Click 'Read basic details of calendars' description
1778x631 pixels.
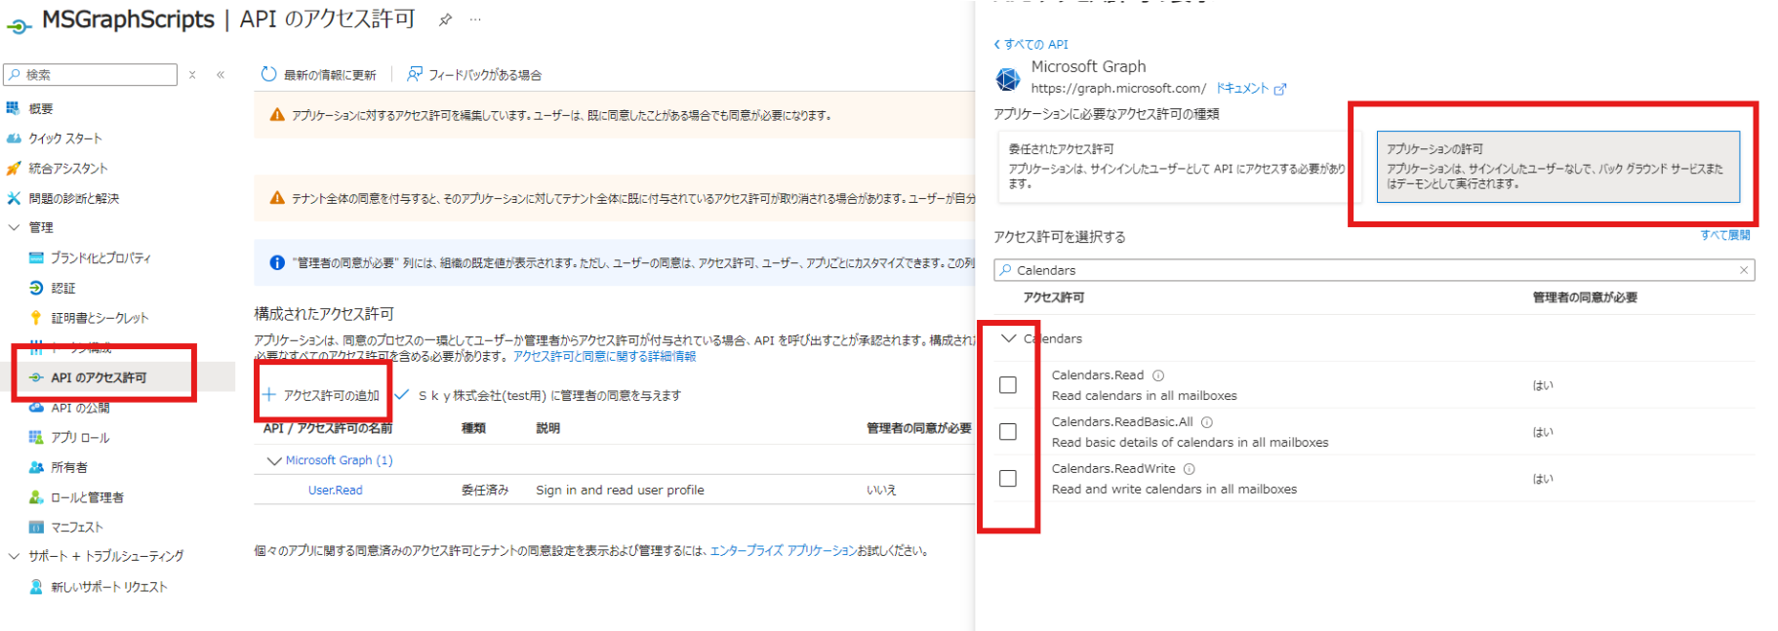pyautogui.click(x=1190, y=443)
